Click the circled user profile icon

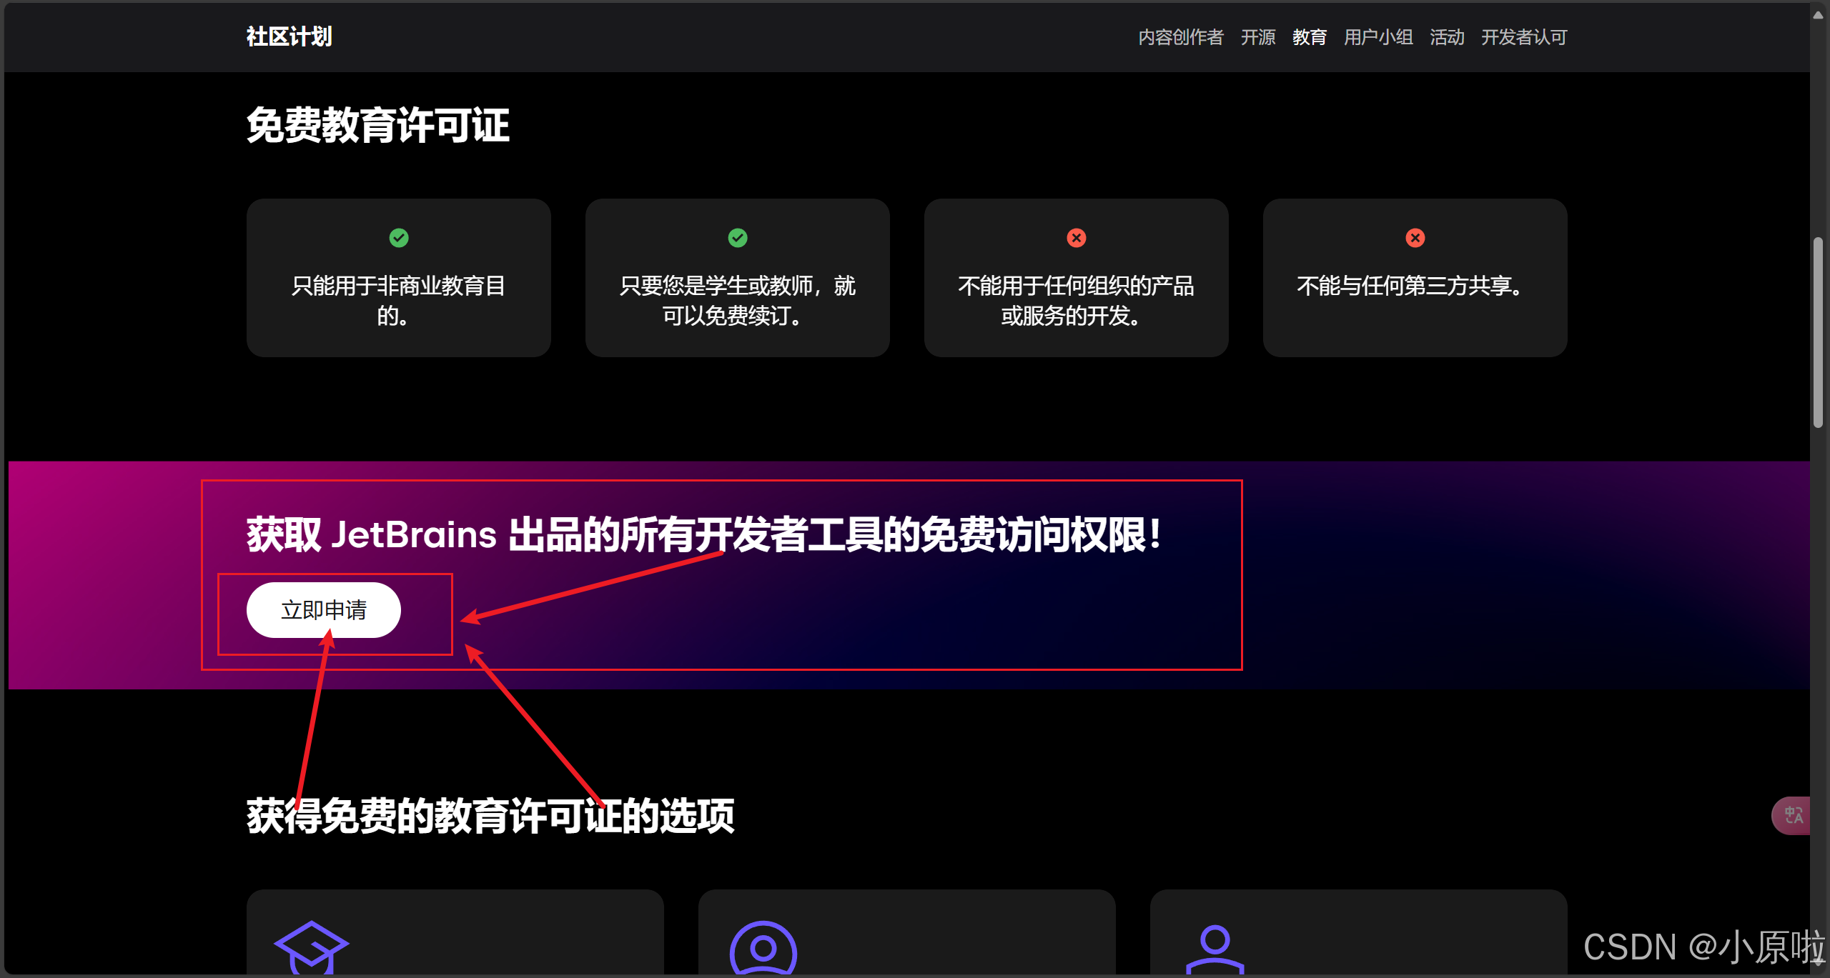click(763, 949)
